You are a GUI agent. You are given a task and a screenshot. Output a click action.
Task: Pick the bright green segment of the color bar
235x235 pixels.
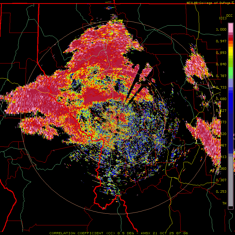231,71
